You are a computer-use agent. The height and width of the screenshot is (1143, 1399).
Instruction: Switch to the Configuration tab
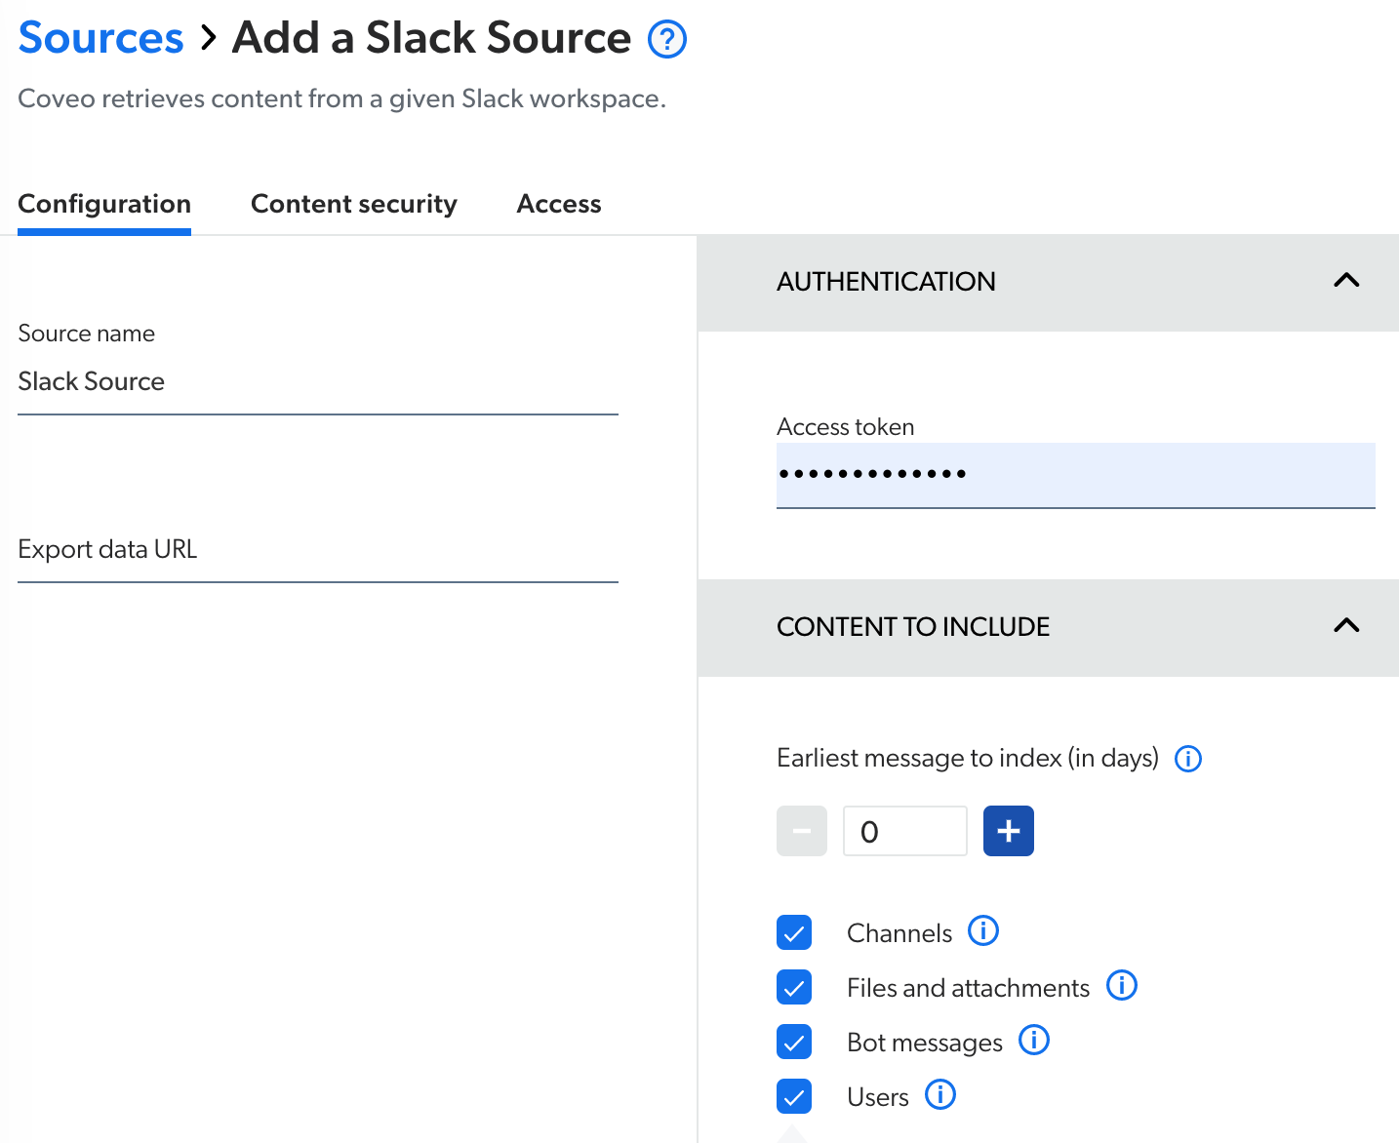pos(104,204)
